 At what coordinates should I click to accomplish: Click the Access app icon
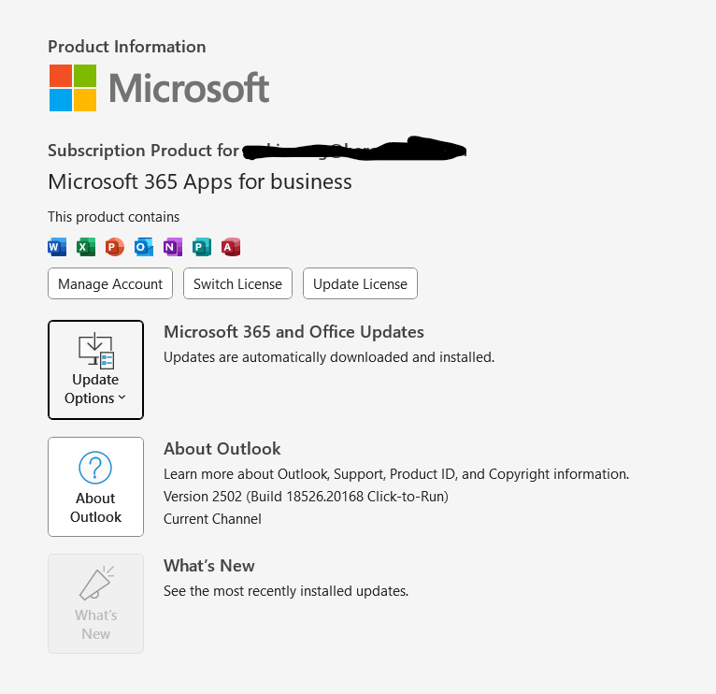pyautogui.click(x=231, y=247)
